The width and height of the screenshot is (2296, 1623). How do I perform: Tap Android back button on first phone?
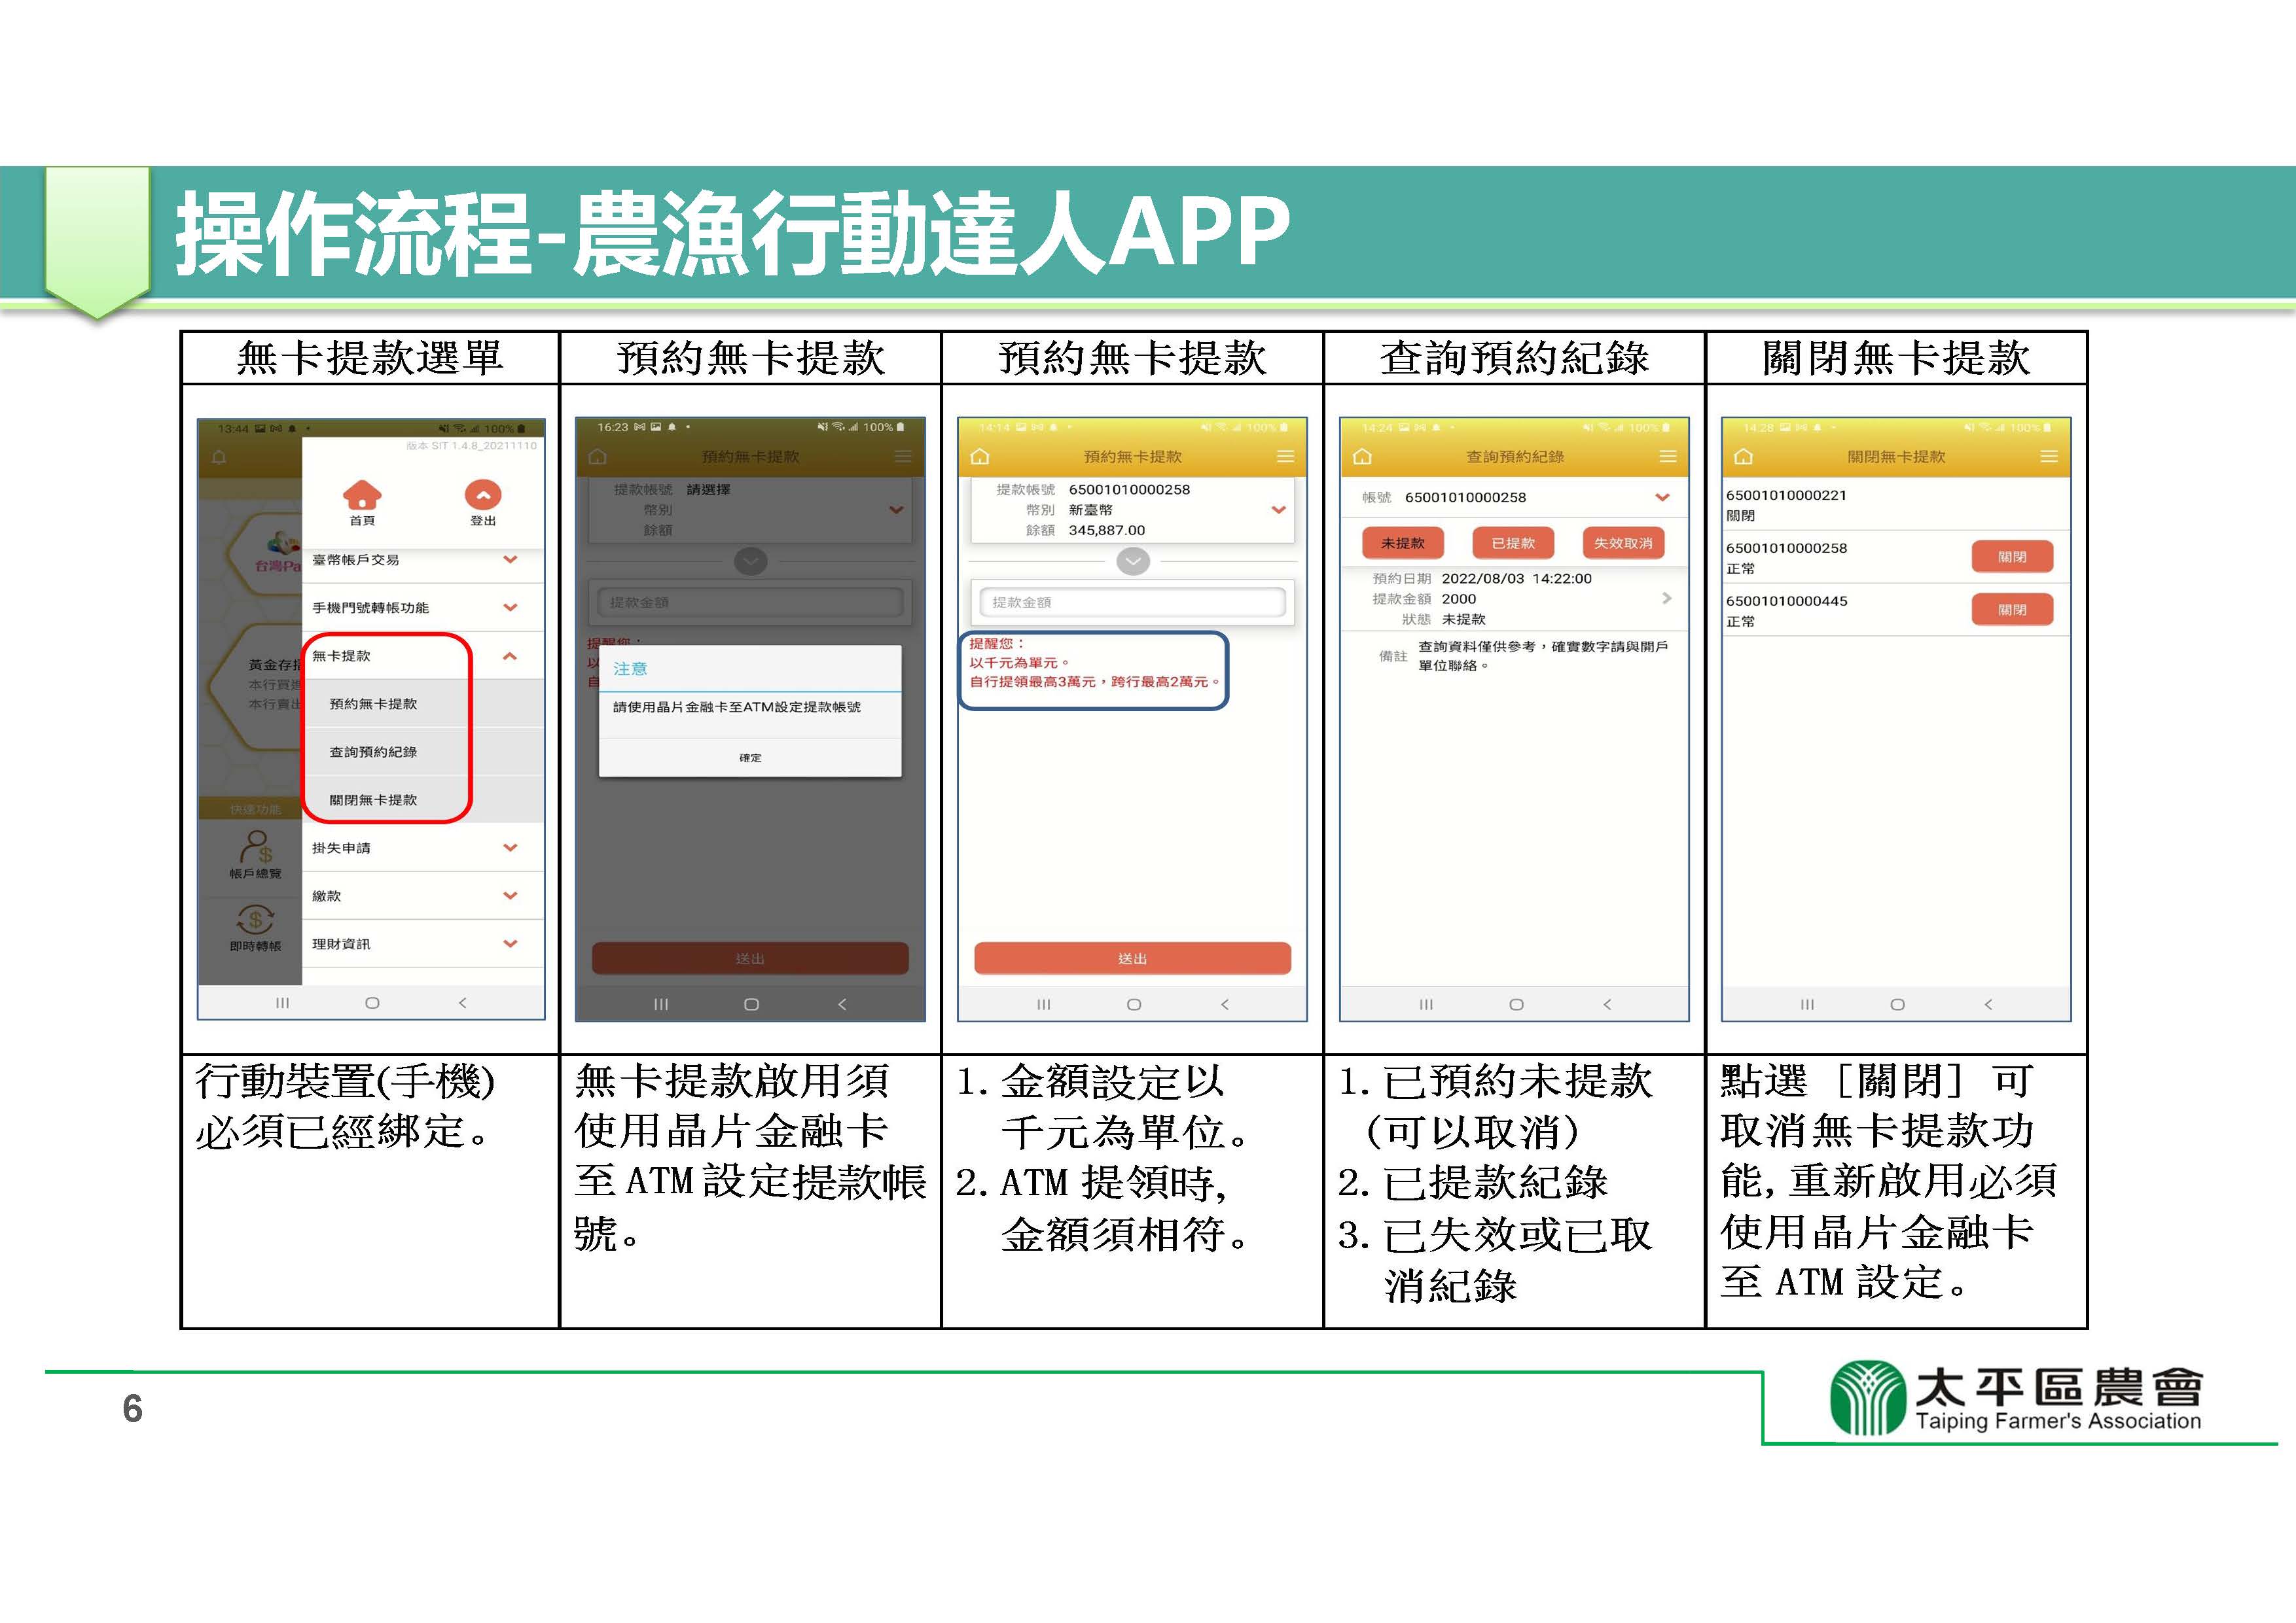(x=462, y=1002)
